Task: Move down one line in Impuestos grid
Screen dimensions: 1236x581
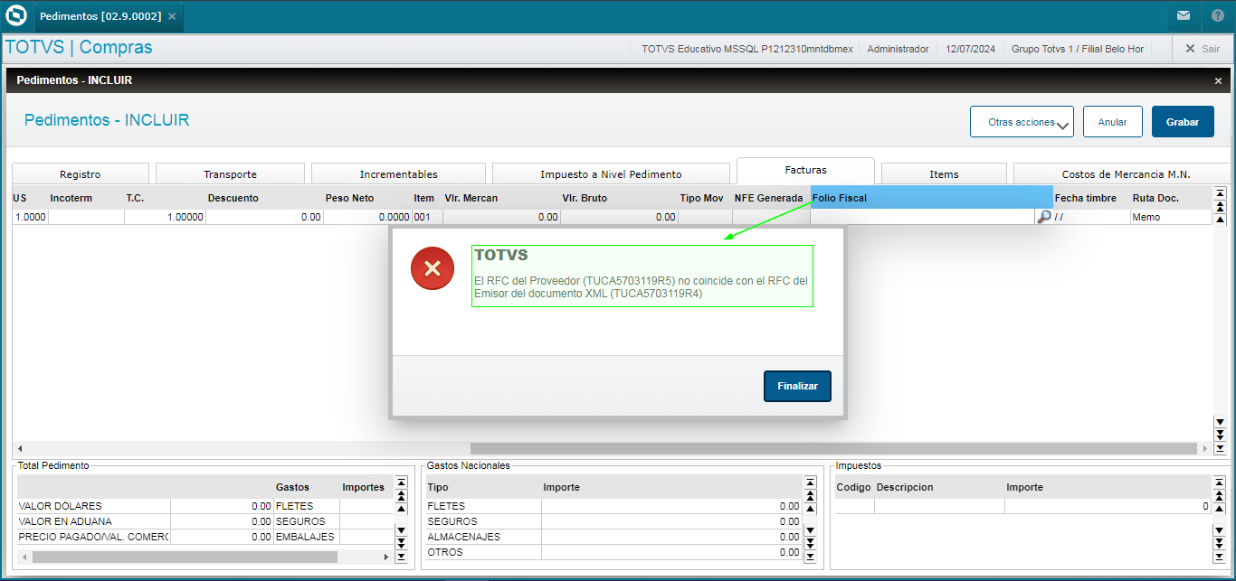Action: 1219,530
